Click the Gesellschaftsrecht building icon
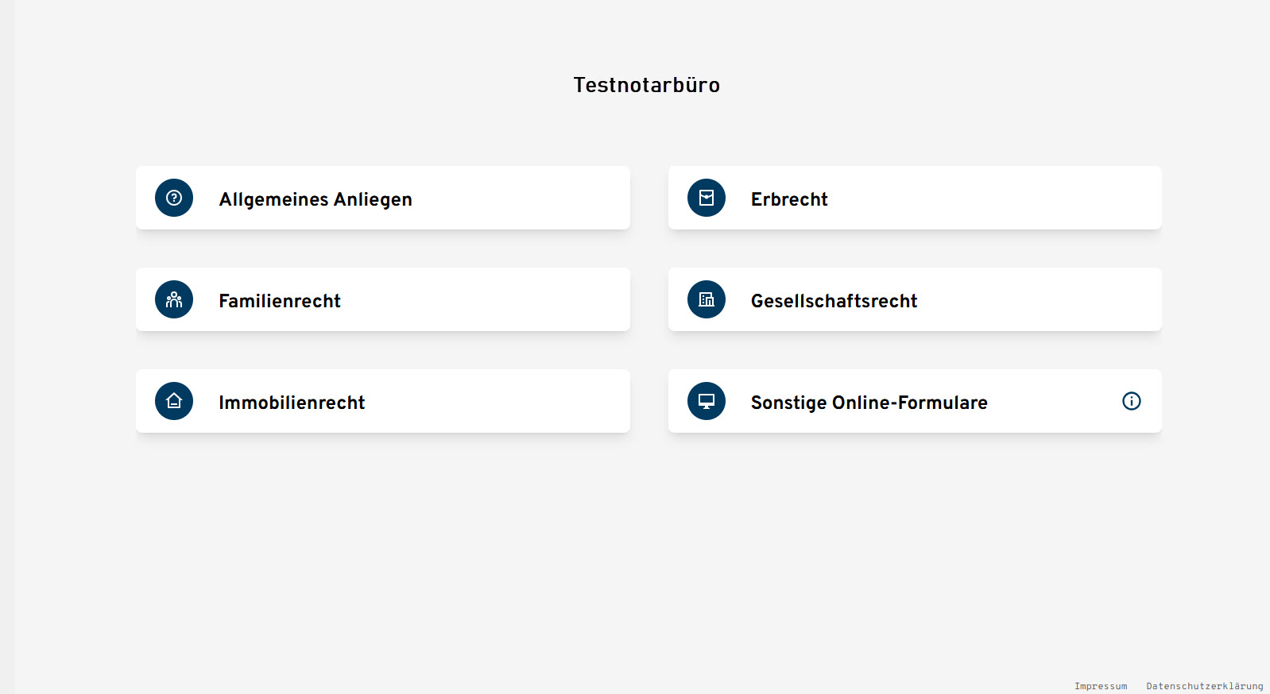Viewport: 1270px width, 694px height. (x=707, y=299)
